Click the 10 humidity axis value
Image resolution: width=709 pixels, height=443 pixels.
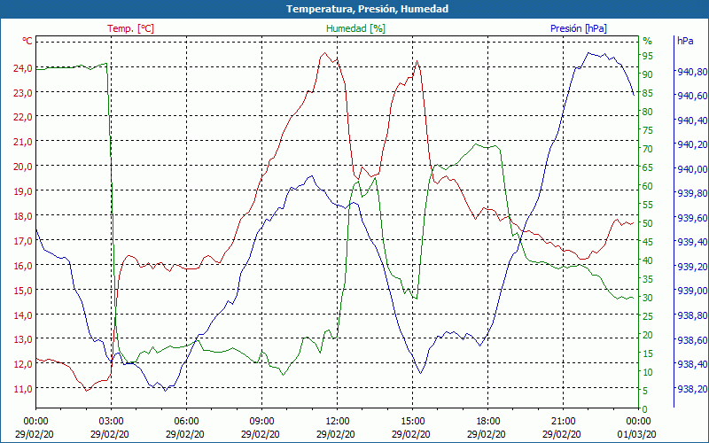coord(648,372)
